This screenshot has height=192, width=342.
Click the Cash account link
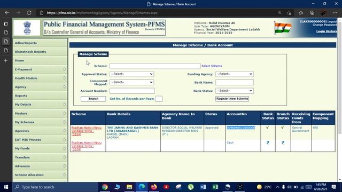tap(230, 143)
